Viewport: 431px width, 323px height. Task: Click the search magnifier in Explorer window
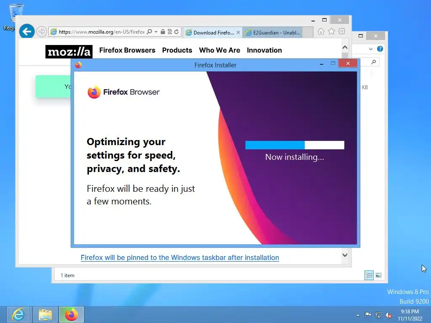coord(373,62)
